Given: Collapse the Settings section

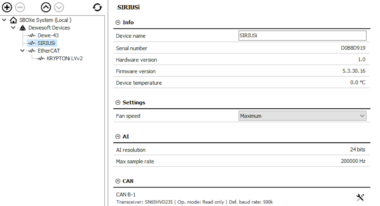Looking at the screenshot, I should pyautogui.click(x=118, y=103).
